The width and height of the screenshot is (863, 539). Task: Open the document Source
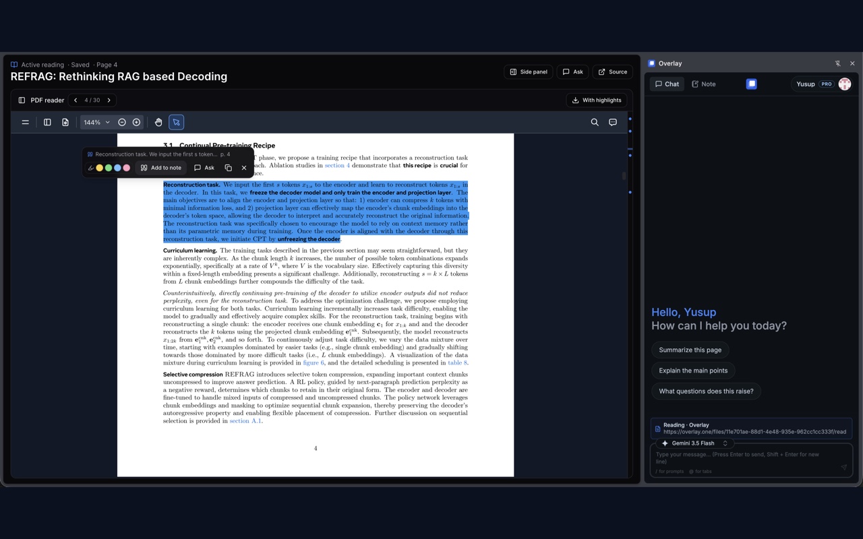(613, 72)
